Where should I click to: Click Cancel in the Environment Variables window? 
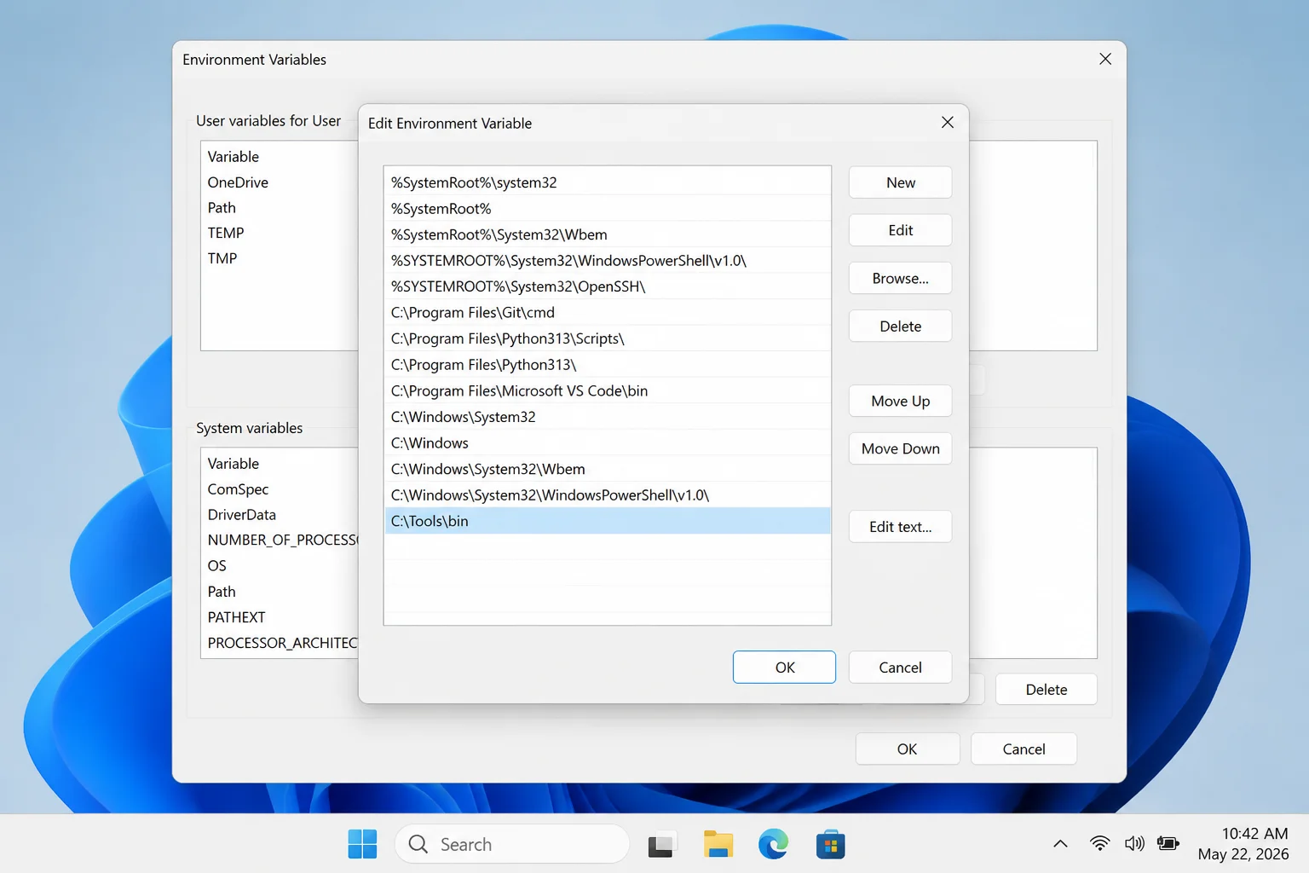pos(1024,749)
